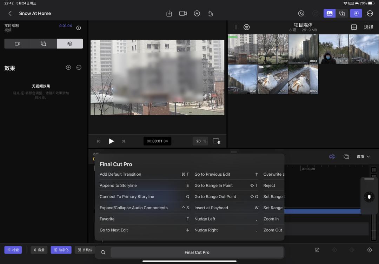
Task: Click the undo arrow icon
Action: [301, 13]
